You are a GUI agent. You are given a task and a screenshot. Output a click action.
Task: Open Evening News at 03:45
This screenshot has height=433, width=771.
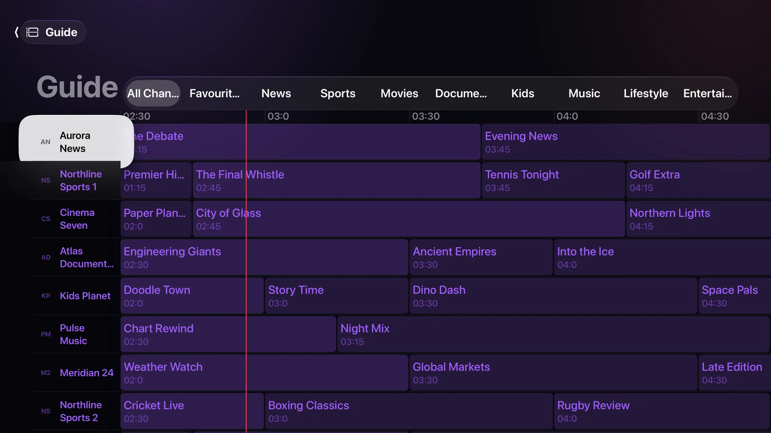click(x=626, y=142)
